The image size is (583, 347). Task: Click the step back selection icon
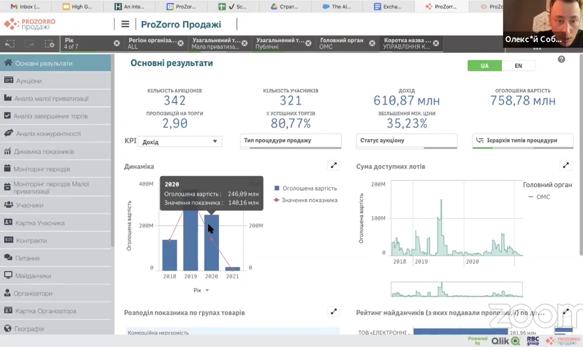(x=10, y=43)
